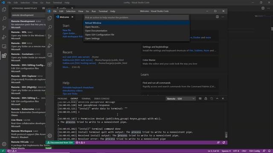The image size is (273, 153).
Task: Click notifications bell in background window status bar
Action: pos(269,151)
